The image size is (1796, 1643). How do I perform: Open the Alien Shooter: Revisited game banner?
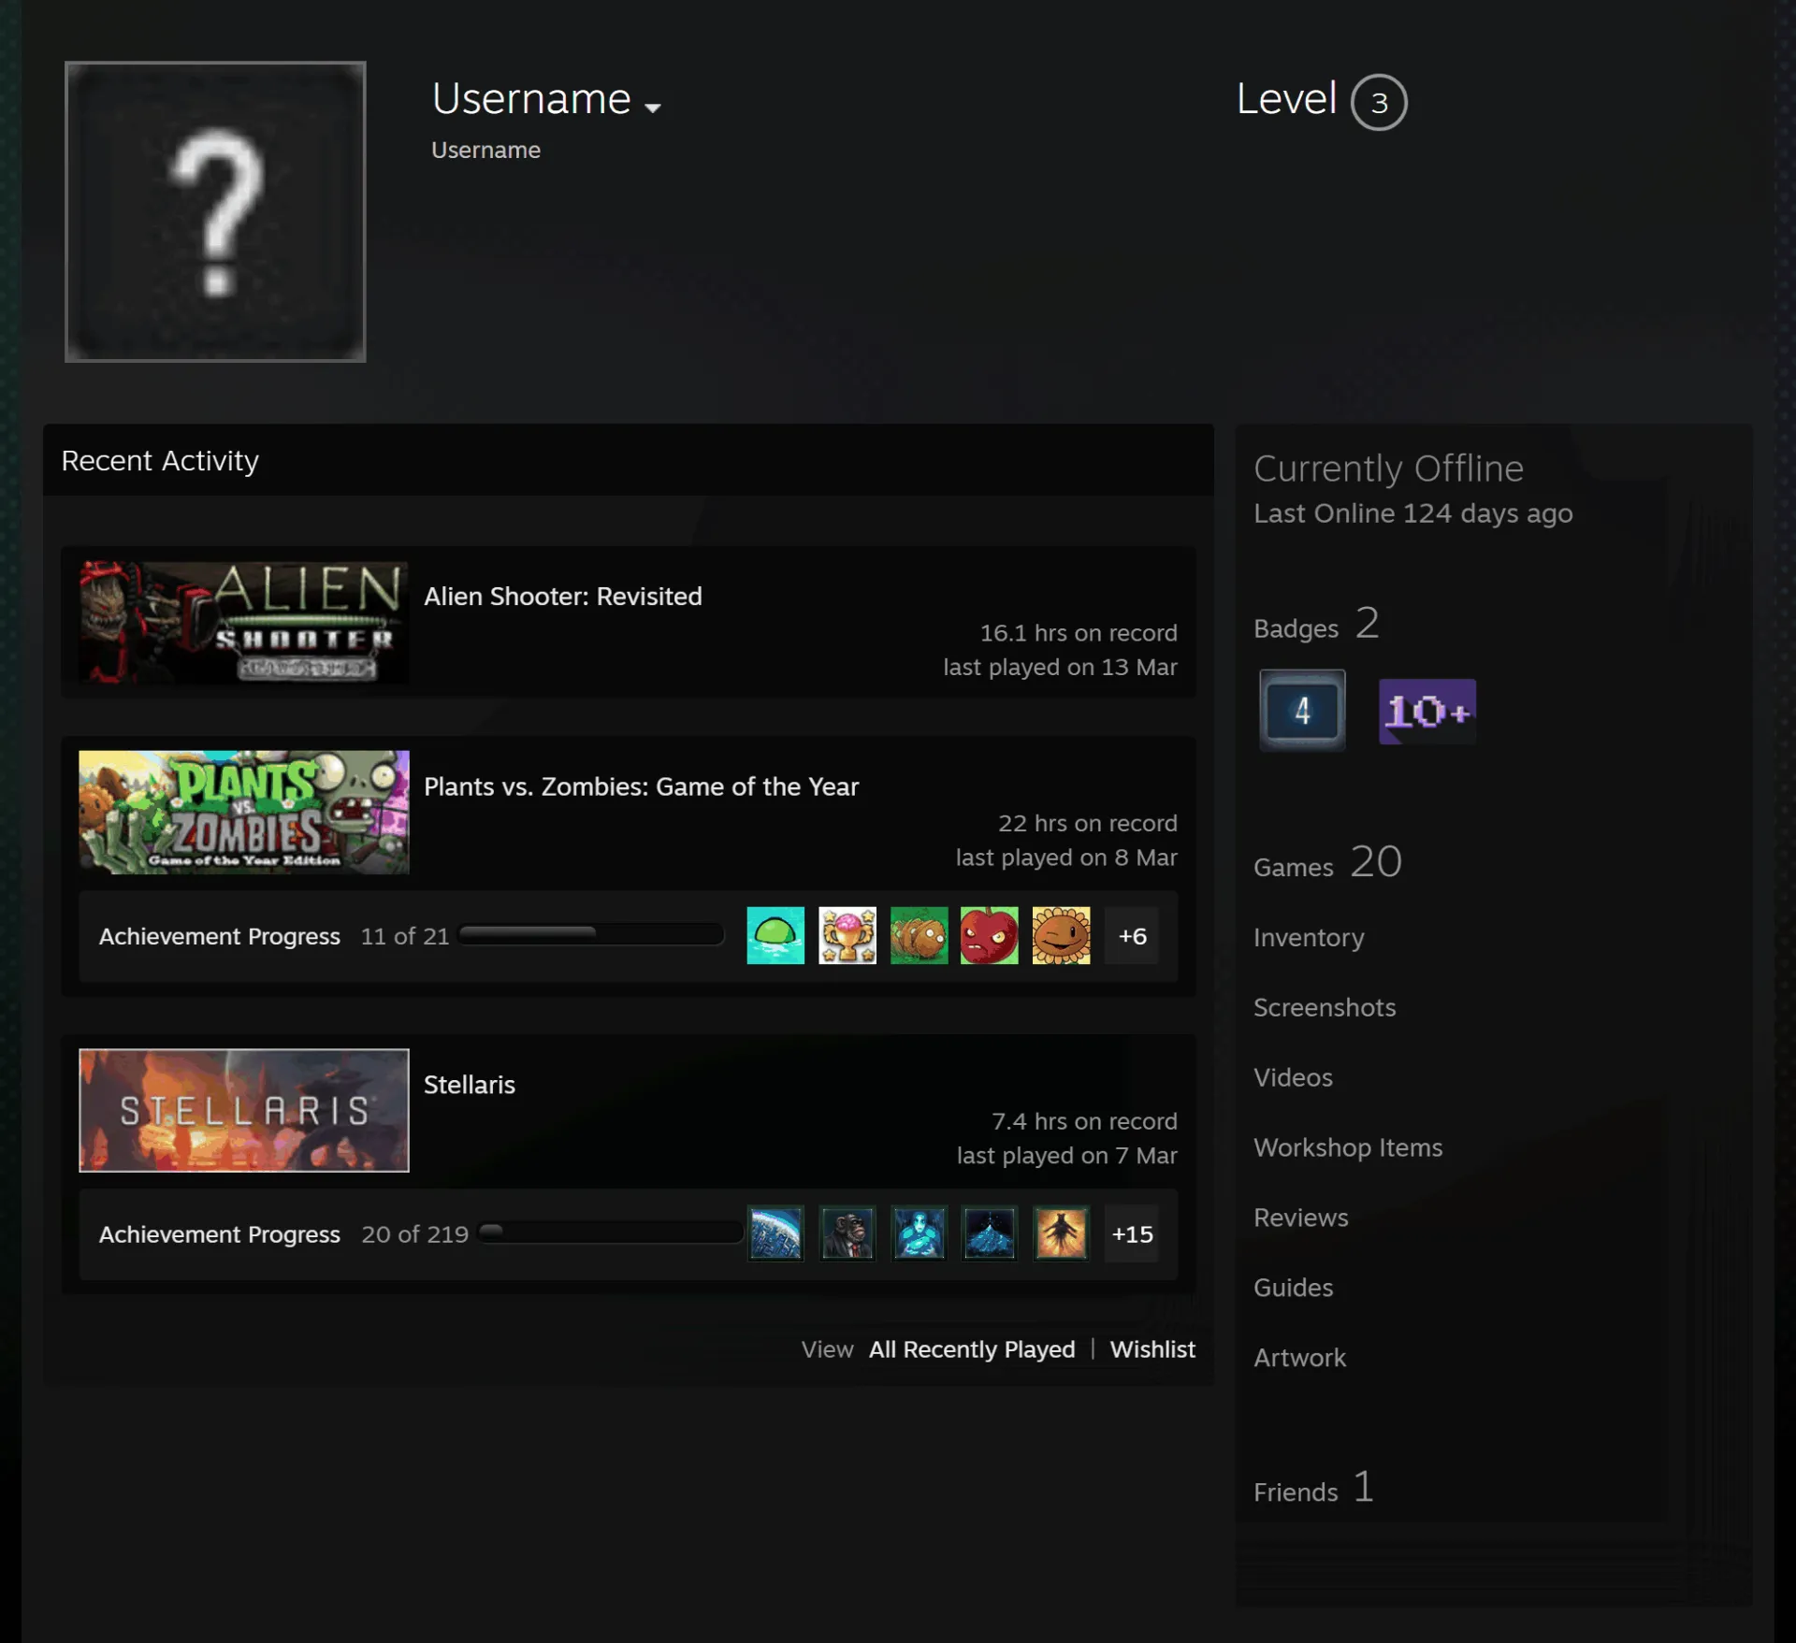(x=244, y=622)
